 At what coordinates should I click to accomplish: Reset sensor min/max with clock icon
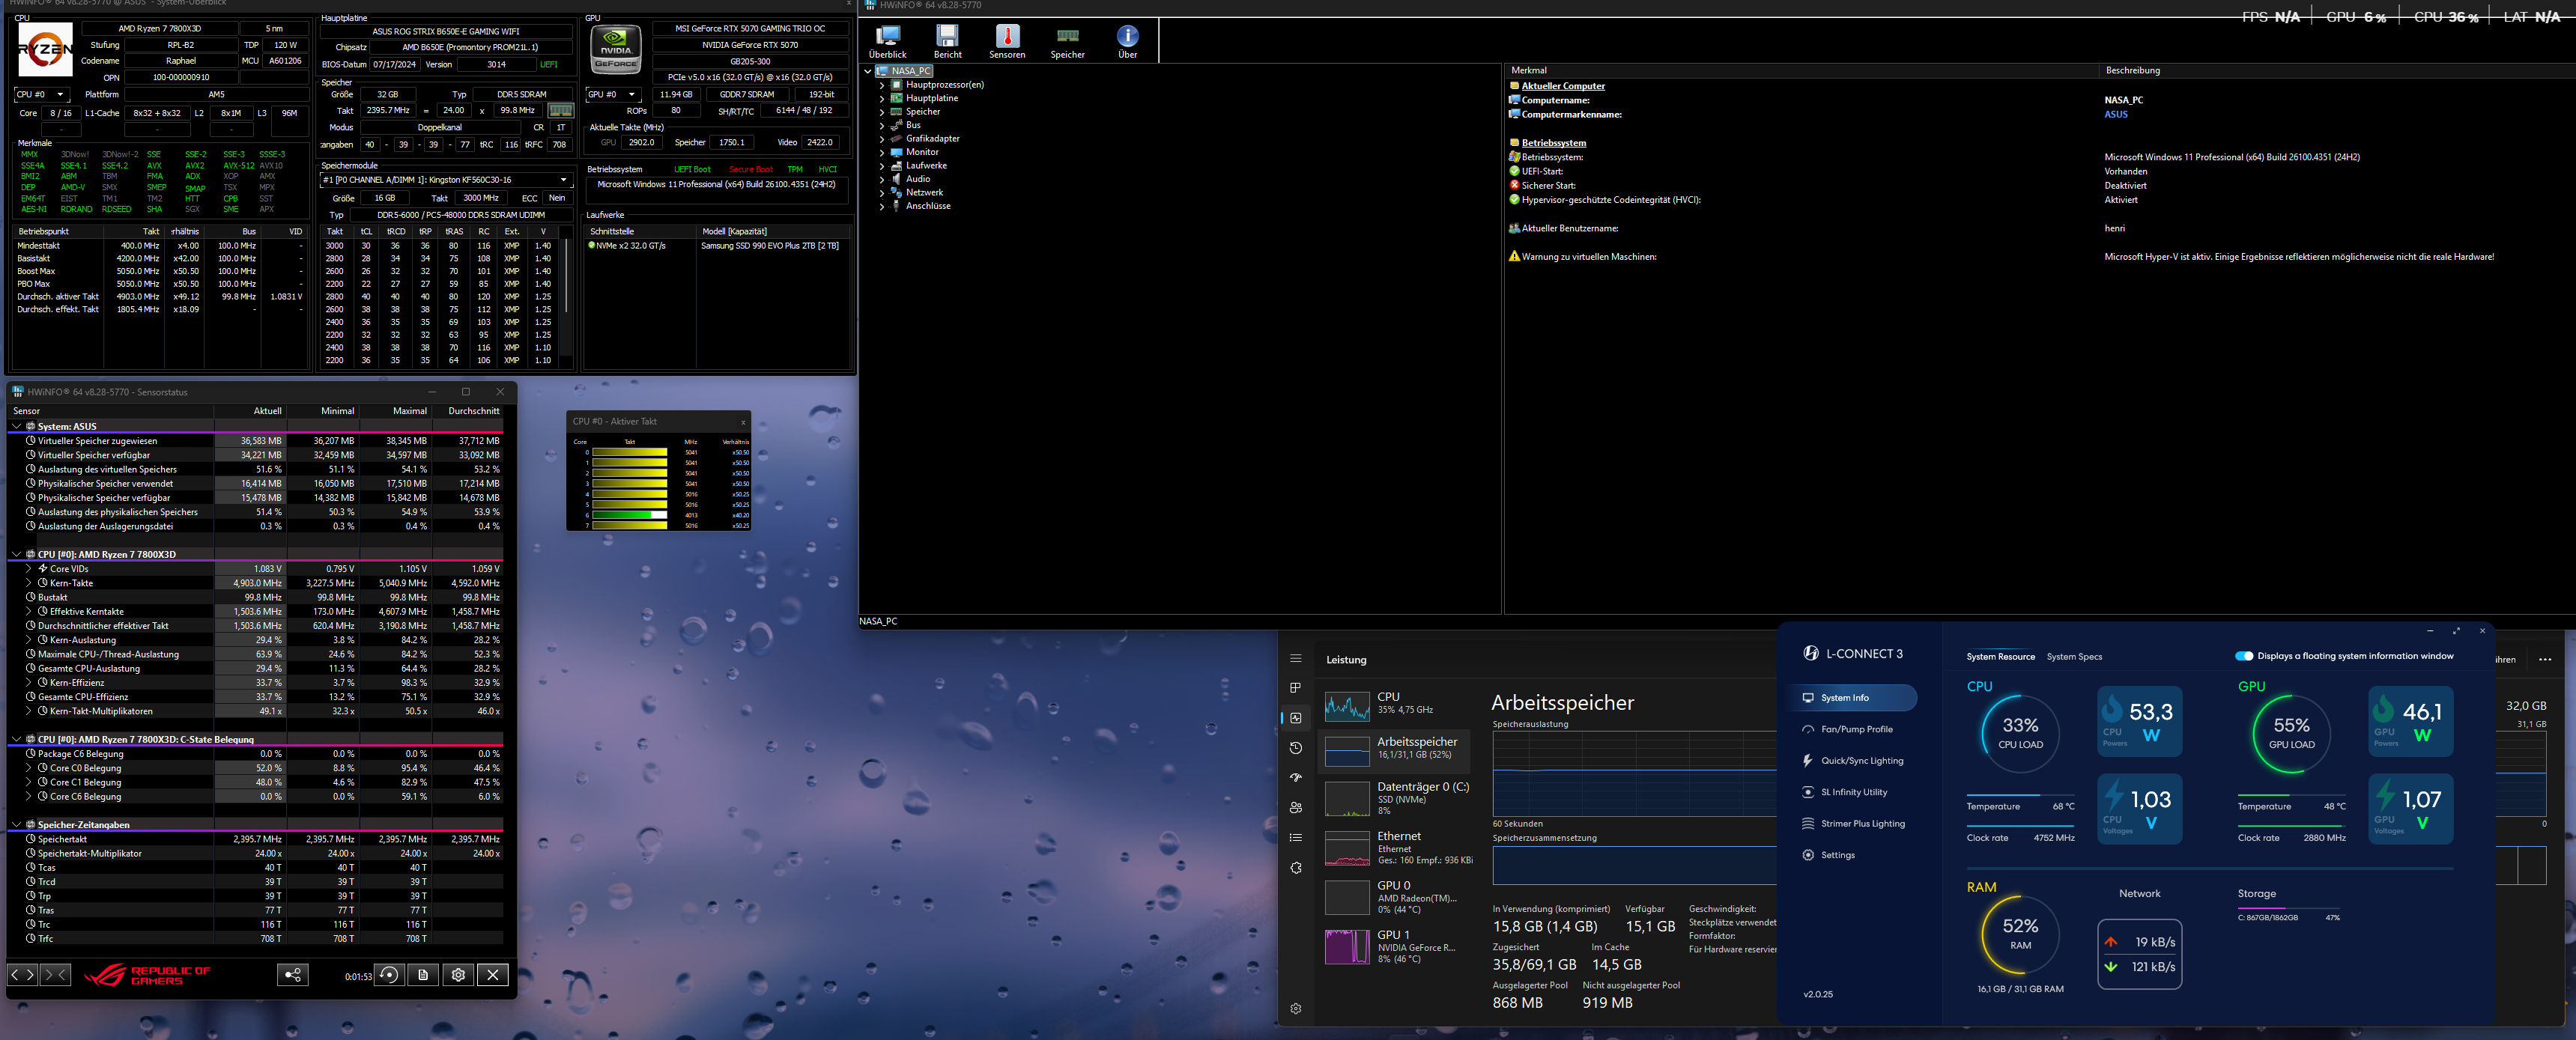[389, 975]
